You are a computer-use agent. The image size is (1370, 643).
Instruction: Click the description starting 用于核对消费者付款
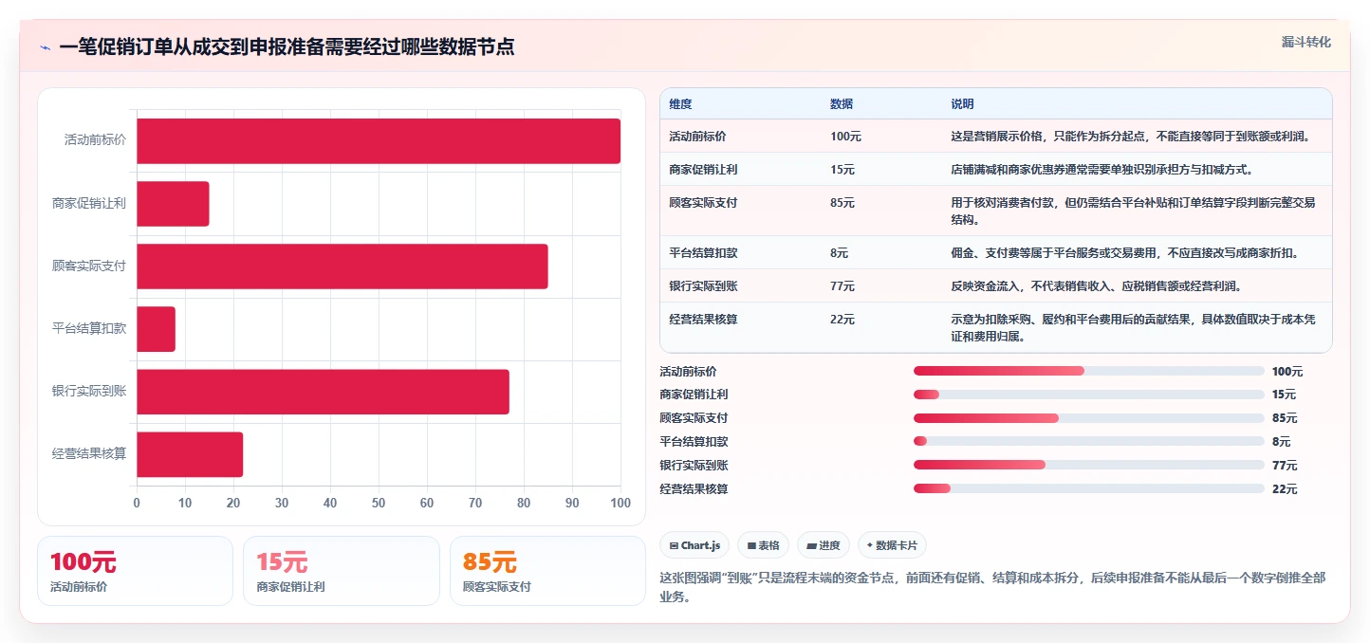pyautogui.click(x=1134, y=211)
